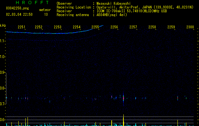
Task: Click the ICOM IC-706mkII receiver text
Action: [132, 11]
